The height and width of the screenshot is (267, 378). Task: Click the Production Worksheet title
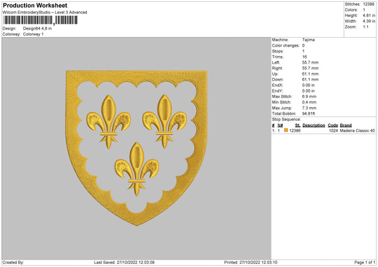click(35, 5)
